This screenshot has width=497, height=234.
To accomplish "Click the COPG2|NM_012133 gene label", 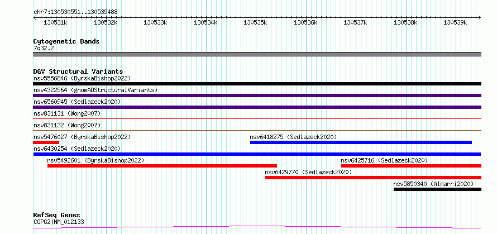I will click(59, 222).
